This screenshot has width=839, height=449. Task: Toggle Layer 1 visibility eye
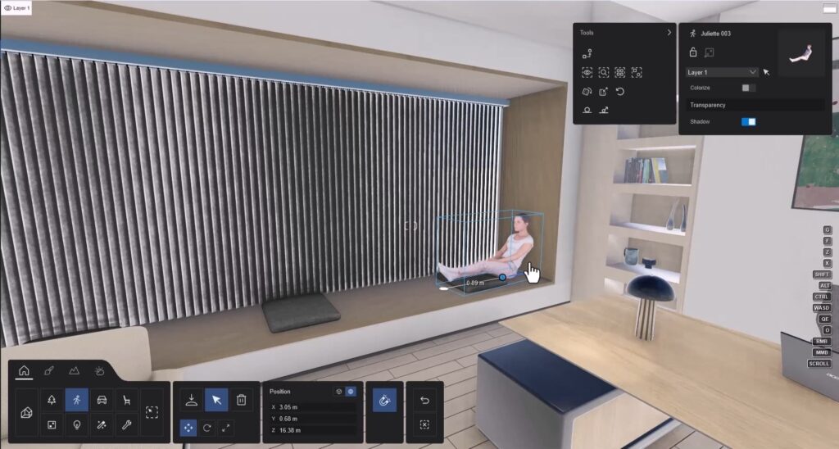click(x=7, y=8)
